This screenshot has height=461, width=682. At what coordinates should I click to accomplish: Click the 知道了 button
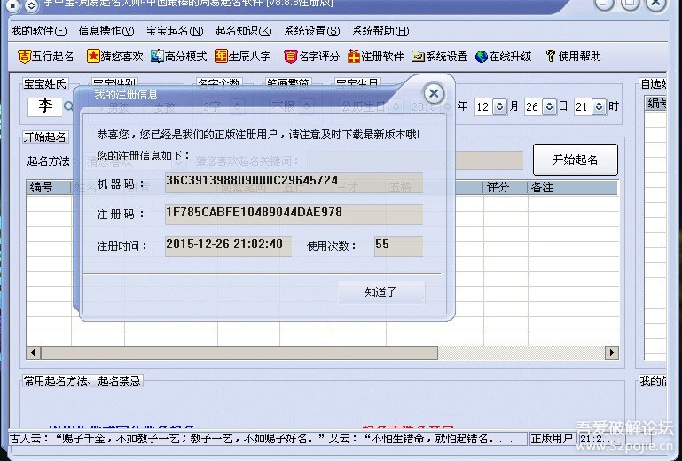(381, 293)
